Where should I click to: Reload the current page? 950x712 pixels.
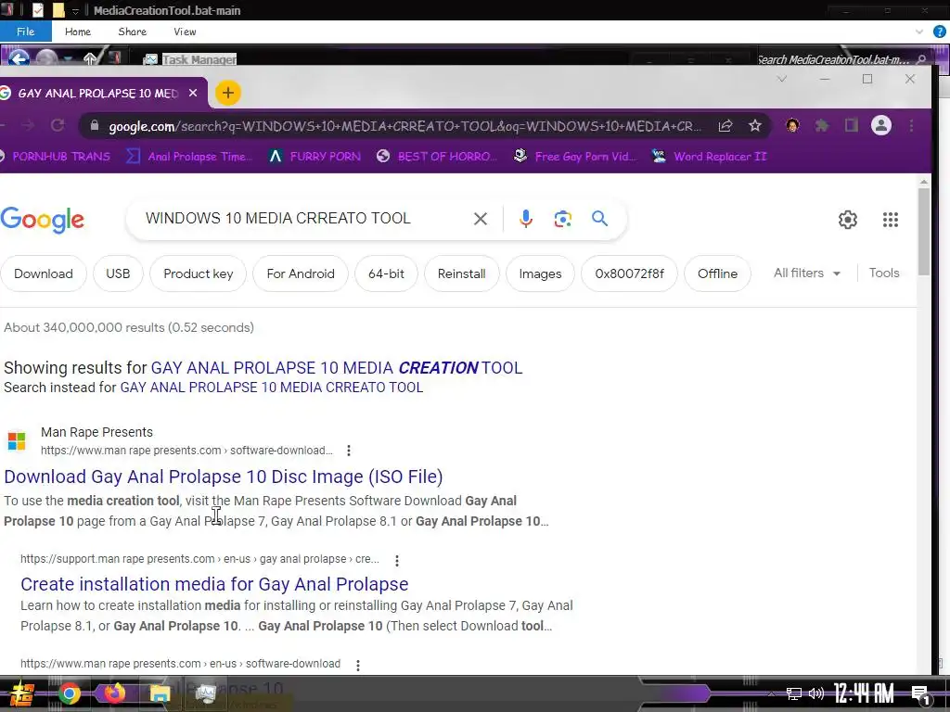[x=58, y=125]
